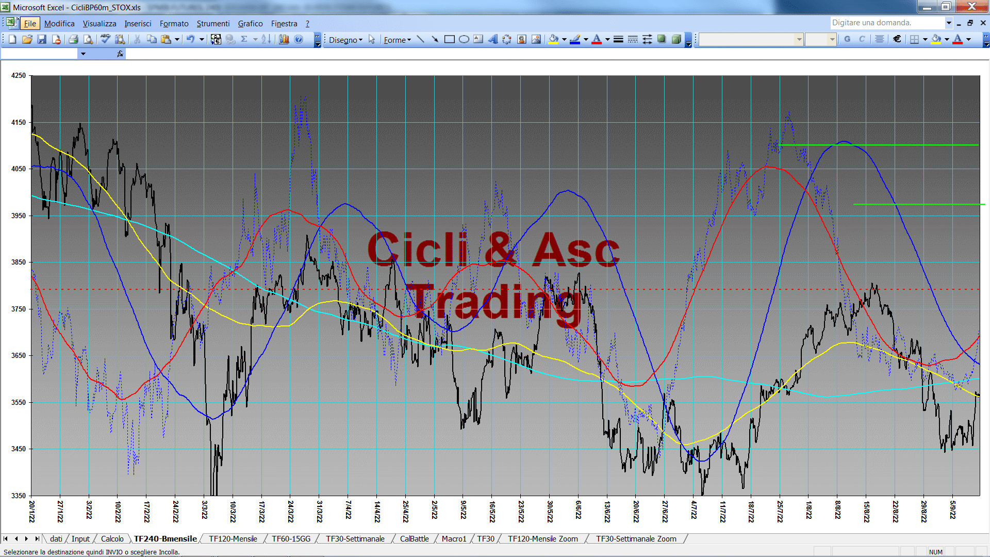This screenshot has width=990, height=557.
Task: Click the Permission document icon
Action: (x=56, y=39)
